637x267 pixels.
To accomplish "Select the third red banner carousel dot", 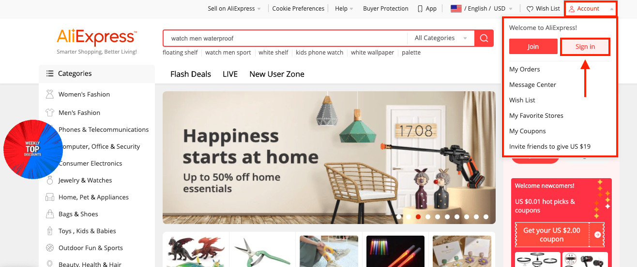I will (x=418, y=217).
